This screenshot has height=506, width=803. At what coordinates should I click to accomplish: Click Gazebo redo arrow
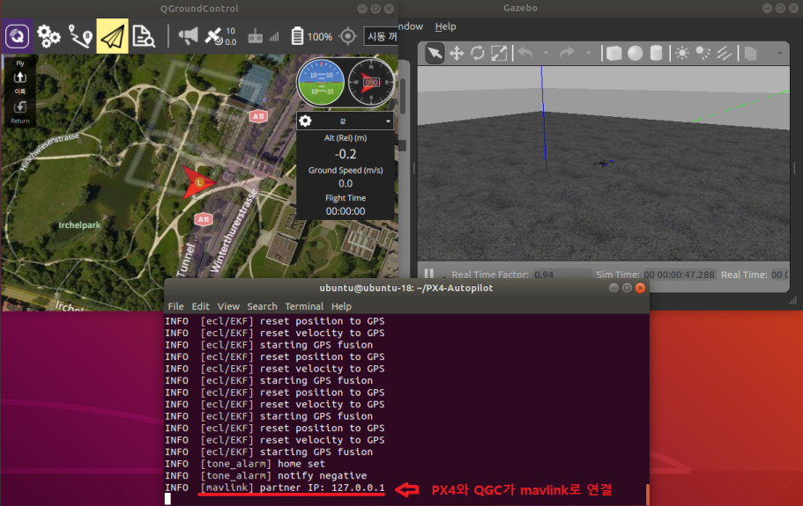pyautogui.click(x=567, y=53)
